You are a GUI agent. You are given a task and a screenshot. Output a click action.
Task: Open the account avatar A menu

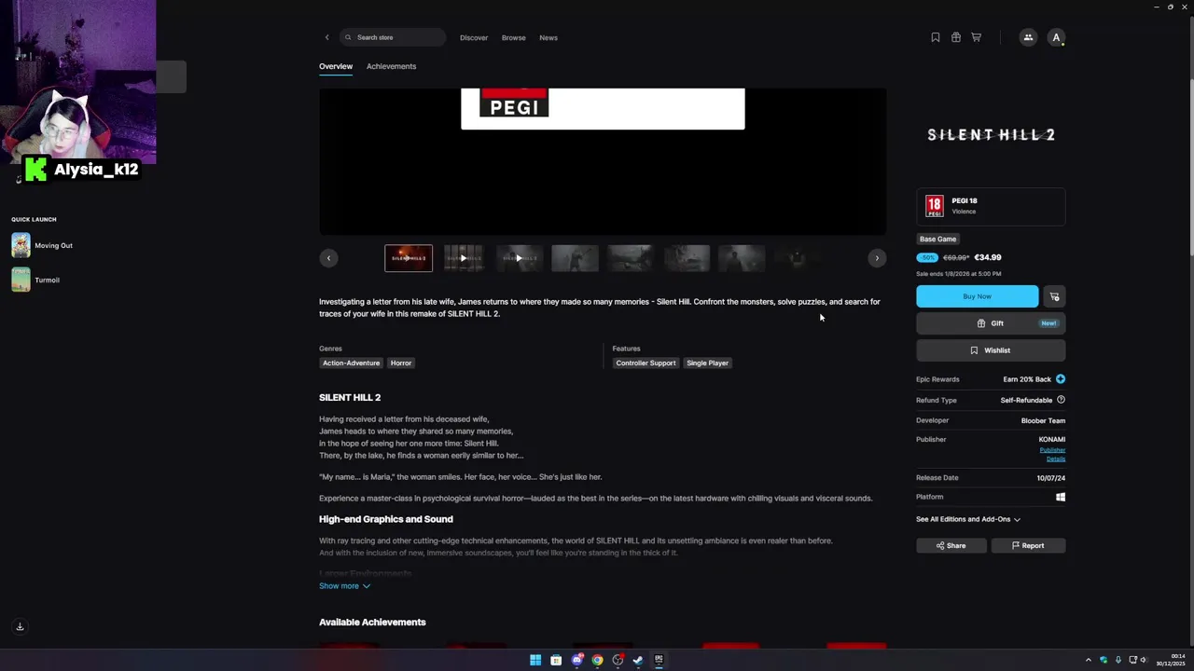click(x=1056, y=37)
